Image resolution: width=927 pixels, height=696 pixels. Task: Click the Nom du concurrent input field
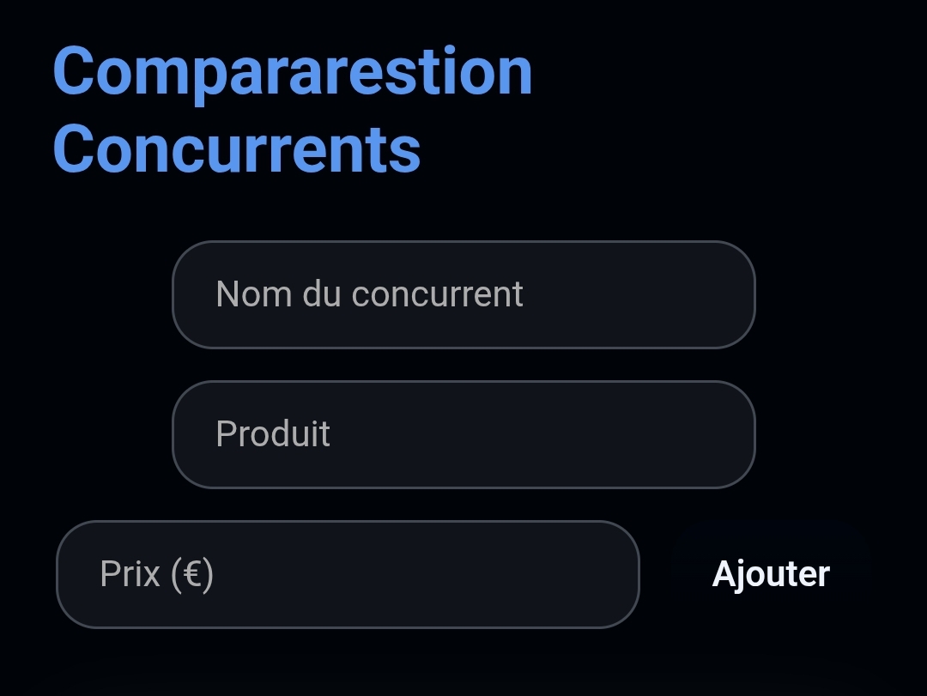[x=463, y=294]
